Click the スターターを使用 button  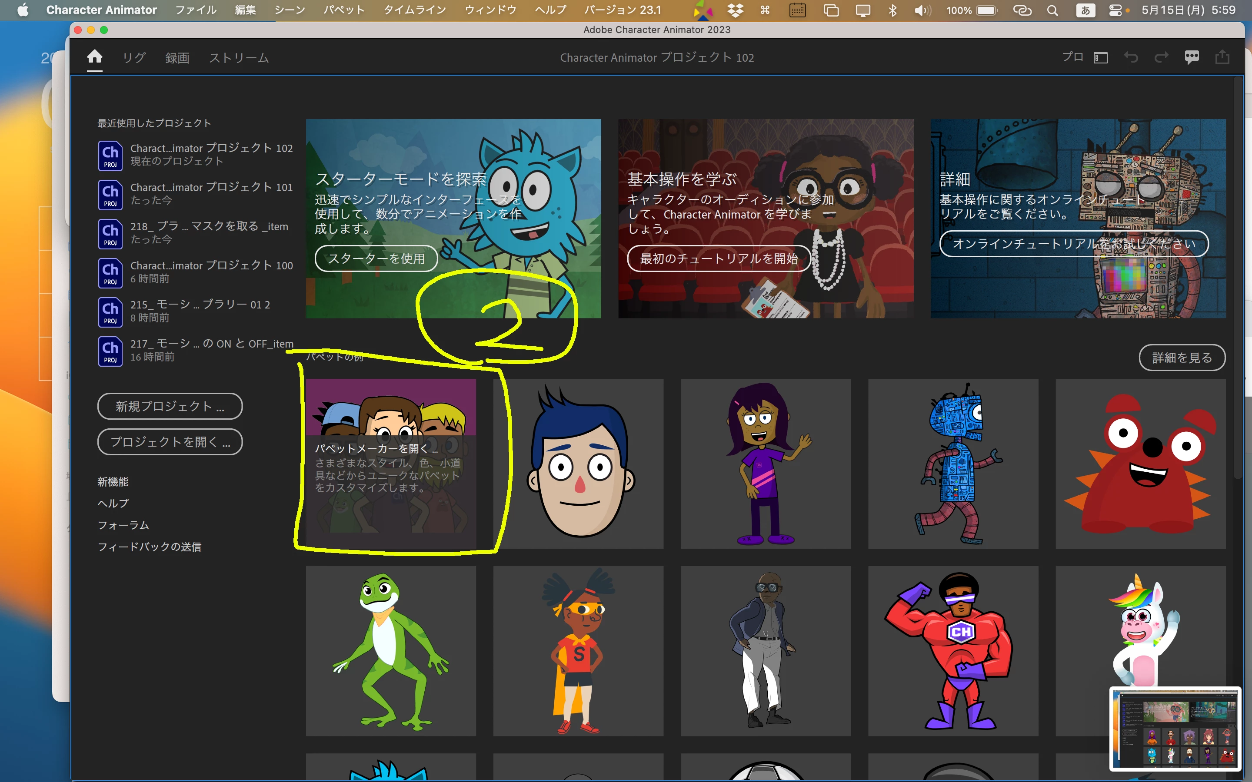click(376, 258)
